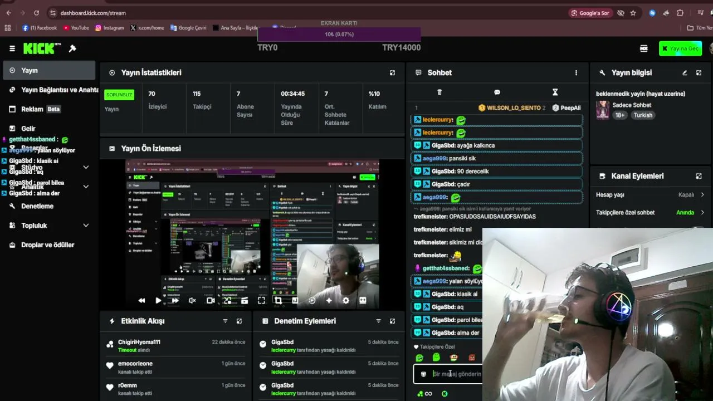
Task: Rewind the stream preview
Action: pos(141,300)
